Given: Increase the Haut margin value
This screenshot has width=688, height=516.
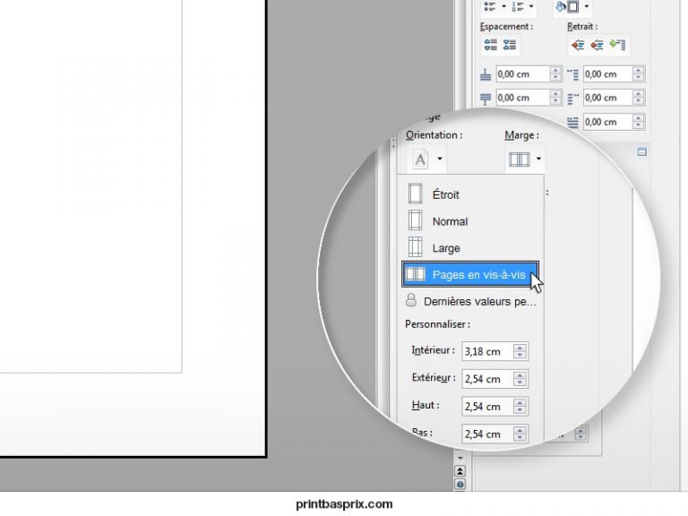Looking at the screenshot, I should click(x=520, y=403).
